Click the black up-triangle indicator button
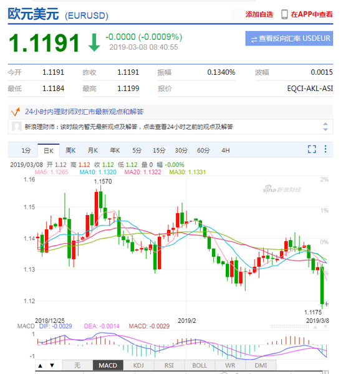This screenshot has width=343, height=374. click(x=41, y=365)
